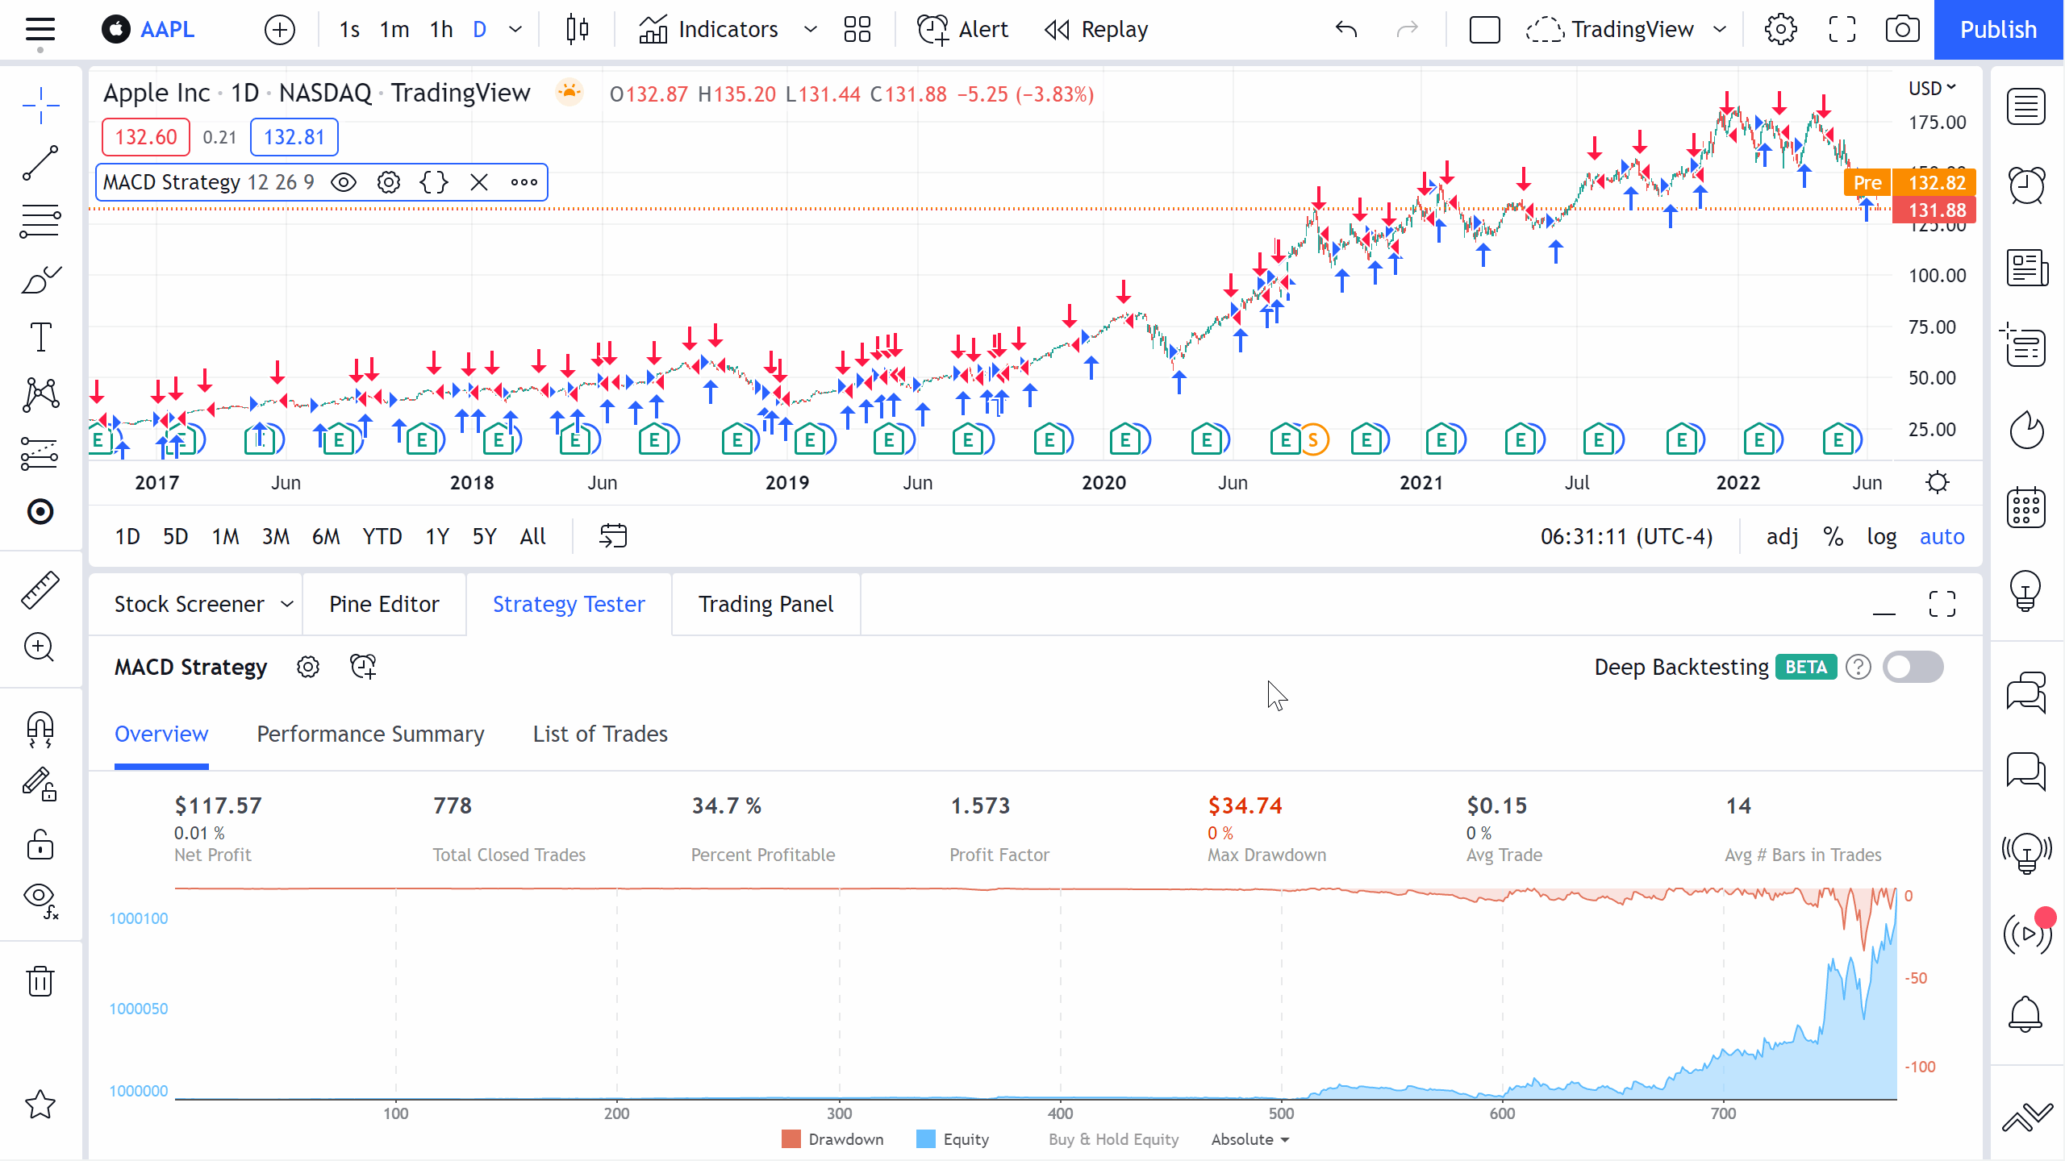Create a new Alert
This screenshot has height=1161, width=2065.
[962, 29]
